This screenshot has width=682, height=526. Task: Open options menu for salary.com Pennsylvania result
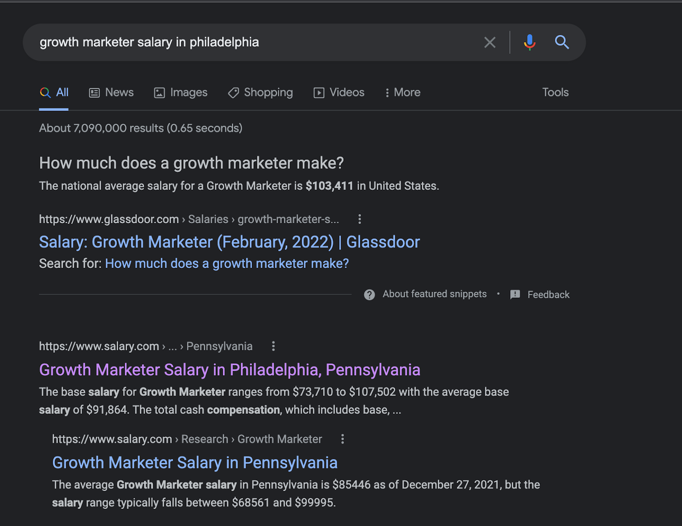pos(273,346)
